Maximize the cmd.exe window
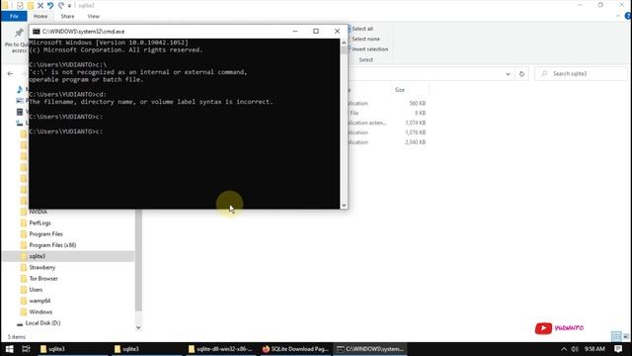 [x=316, y=31]
